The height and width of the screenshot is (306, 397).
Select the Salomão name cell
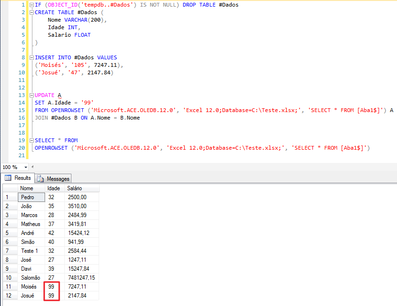pyautogui.click(x=31, y=278)
